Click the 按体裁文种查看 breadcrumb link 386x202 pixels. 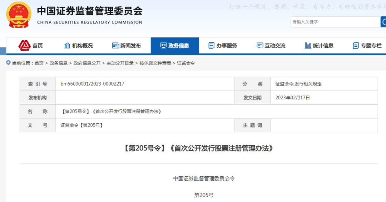[x=155, y=63]
